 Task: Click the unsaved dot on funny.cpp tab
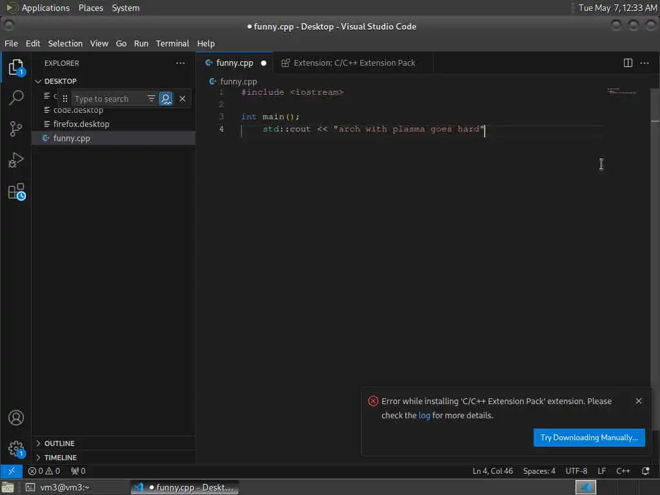click(x=264, y=63)
